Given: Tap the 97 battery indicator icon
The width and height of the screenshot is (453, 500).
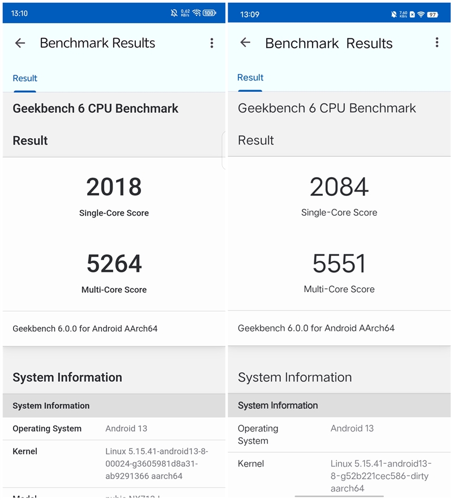Looking at the screenshot, I should [x=433, y=15].
